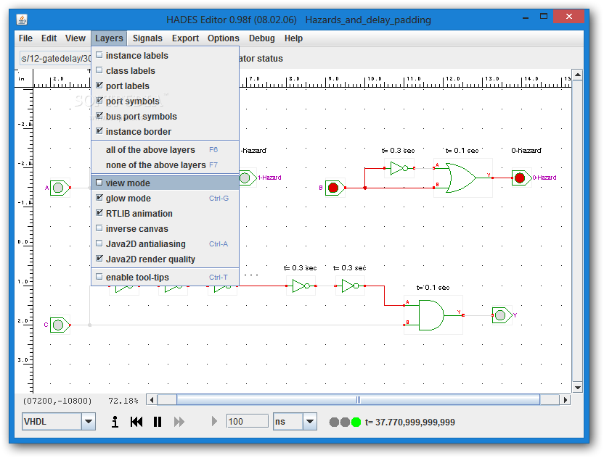Click input pin C symbol
Viewport: 604px width, 458px height.
click(60, 325)
